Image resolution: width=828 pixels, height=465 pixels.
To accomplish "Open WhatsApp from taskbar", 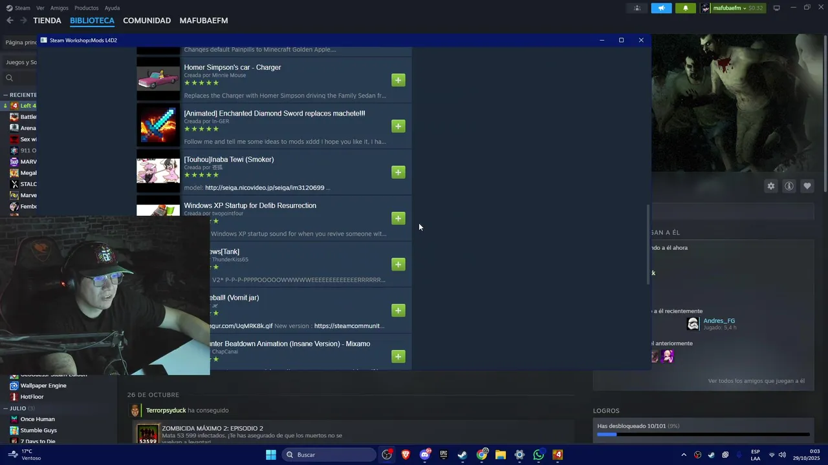I will coord(539,455).
